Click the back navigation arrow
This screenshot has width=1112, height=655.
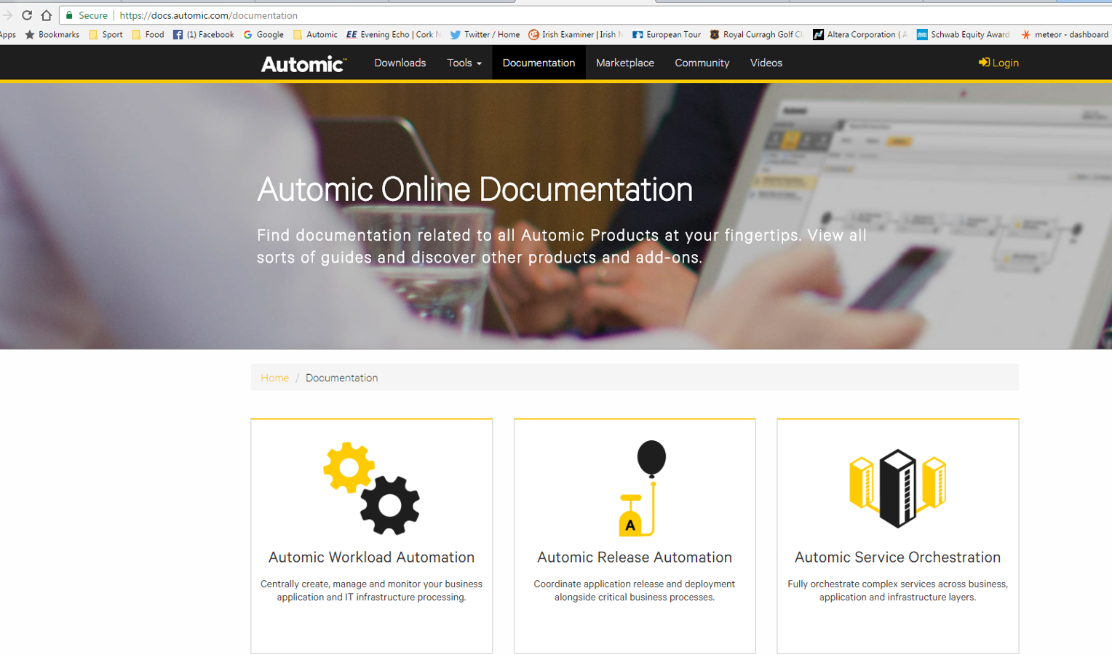coord(9,15)
